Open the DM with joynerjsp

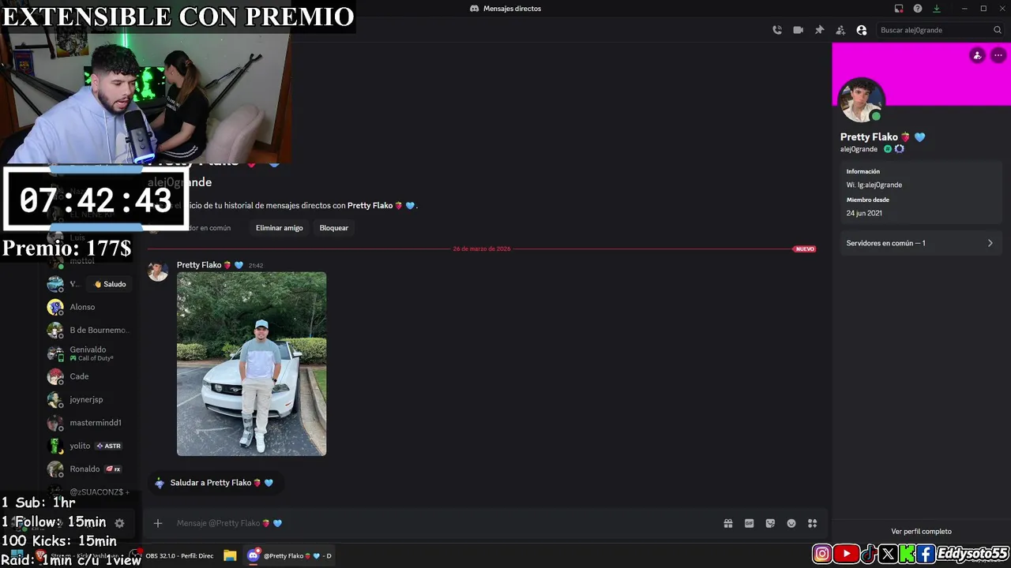88,400
